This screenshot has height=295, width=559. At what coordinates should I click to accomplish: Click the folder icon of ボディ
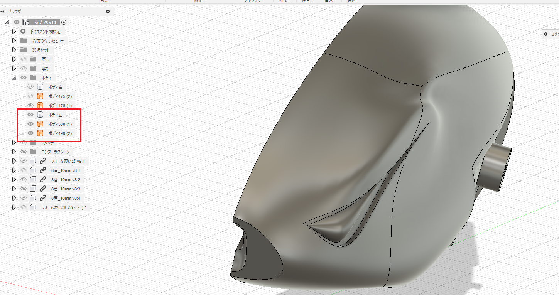(x=33, y=78)
